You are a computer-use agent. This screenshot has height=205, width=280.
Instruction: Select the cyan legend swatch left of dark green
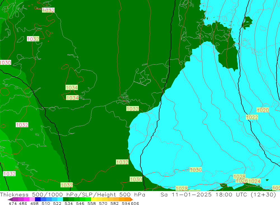click(60, 199)
